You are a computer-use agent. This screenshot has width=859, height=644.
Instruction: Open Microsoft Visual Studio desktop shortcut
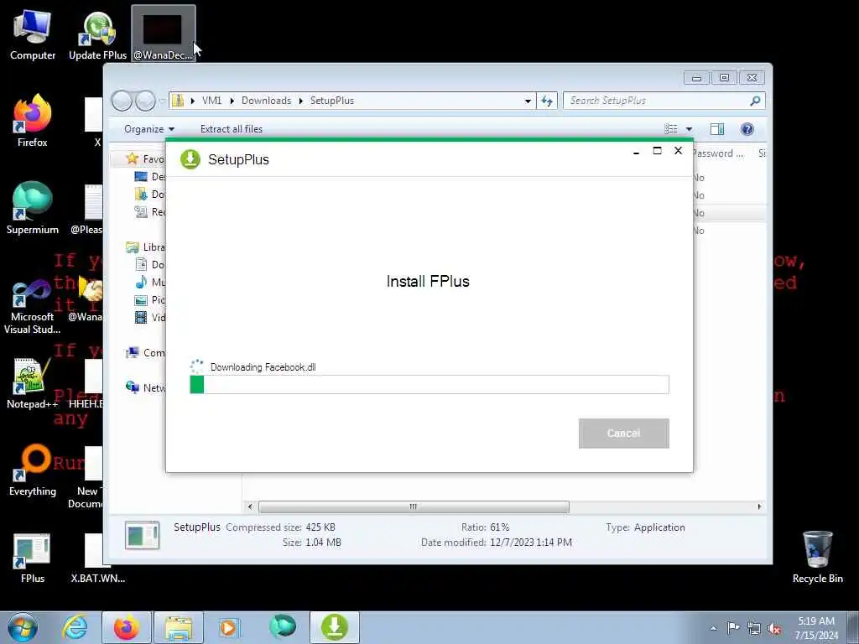click(x=33, y=306)
